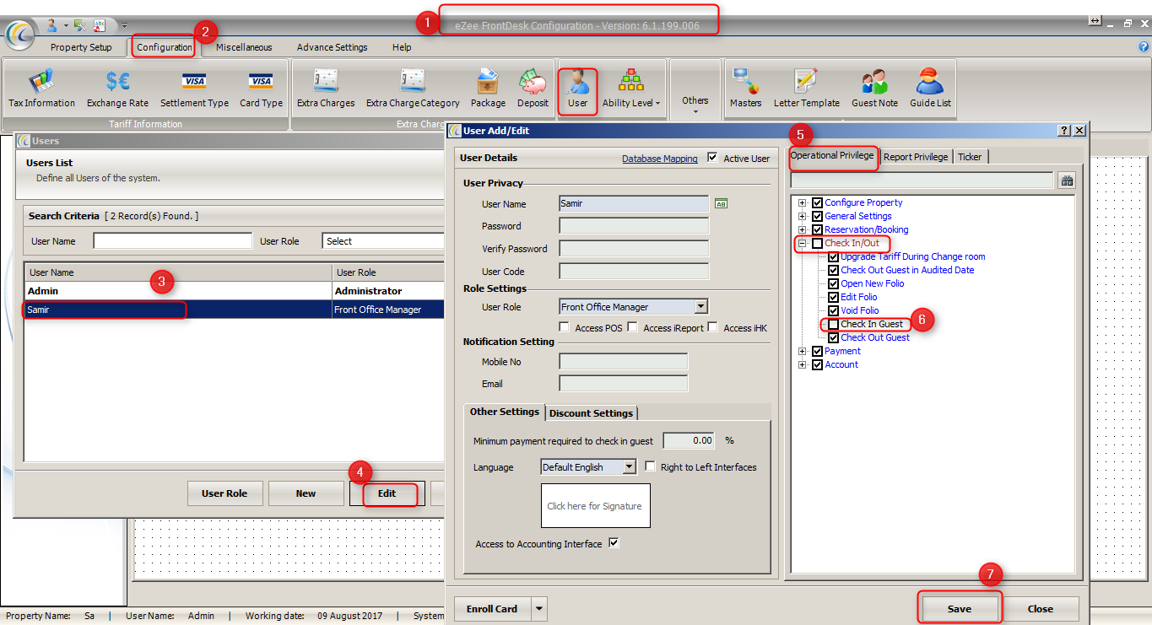The width and height of the screenshot is (1152, 625).
Task: Switch to the Property Setup ribbon tab
Action: (x=81, y=47)
